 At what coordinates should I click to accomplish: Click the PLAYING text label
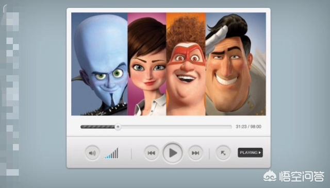point(249,152)
